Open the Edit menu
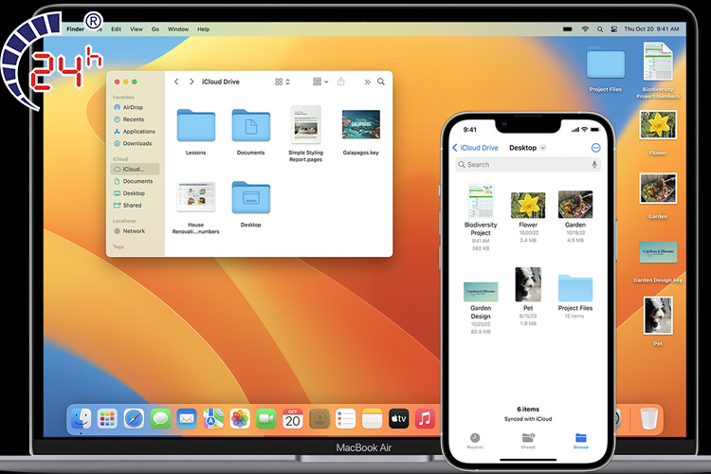This screenshot has width=711, height=474. 116,29
